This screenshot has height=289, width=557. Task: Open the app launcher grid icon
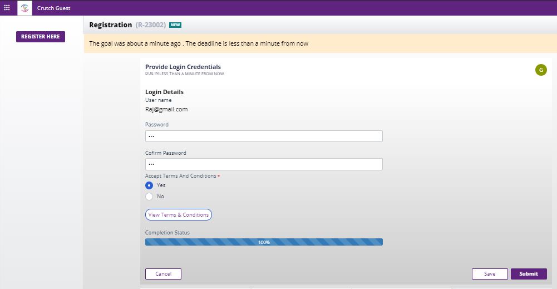pyautogui.click(x=7, y=7)
